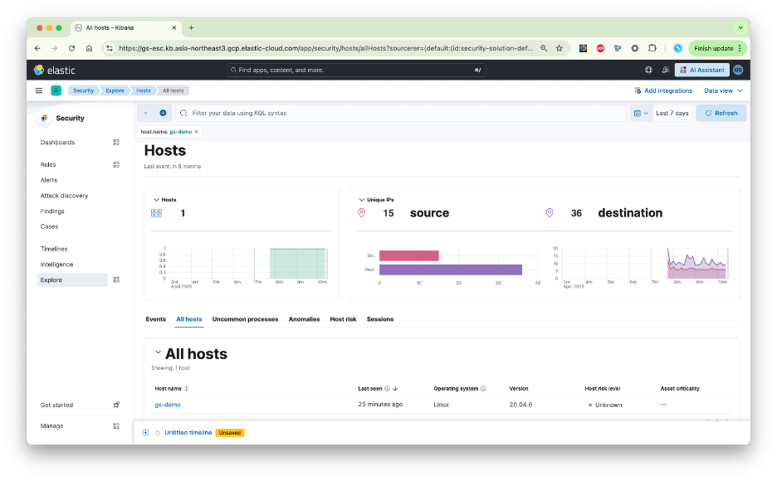Favorite the Untitled timeline star icon
Viewport: 777px width, 481px height.
pyautogui.click(x=158, y=433)
